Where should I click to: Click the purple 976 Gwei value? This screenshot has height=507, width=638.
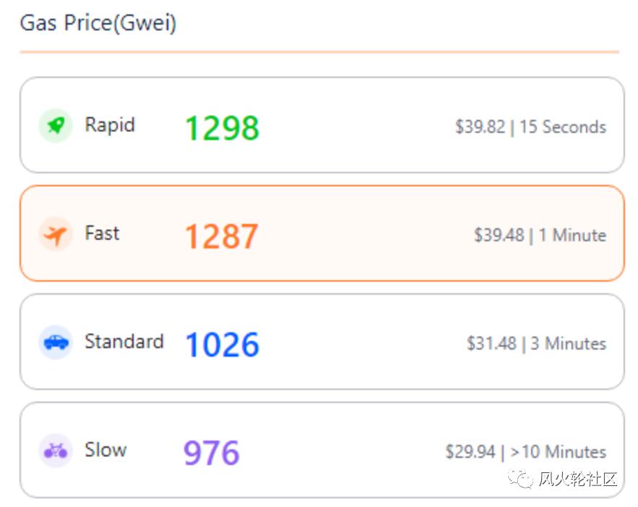coord(211,453)
